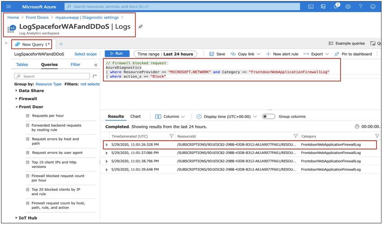Change Group by Resource Type link
383x225 pixels.
click(48, 84)
